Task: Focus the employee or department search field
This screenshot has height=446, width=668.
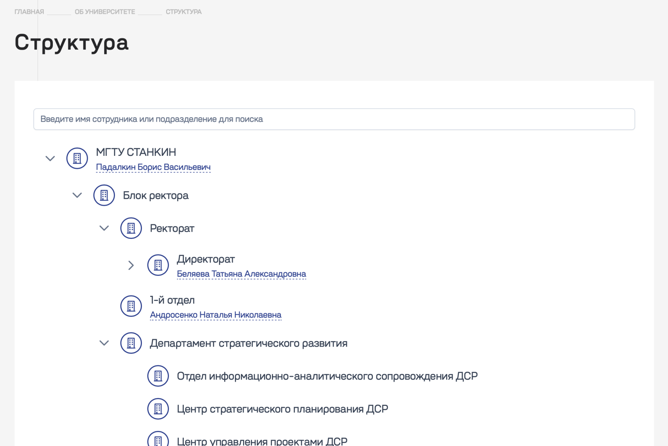Action: 334,119
